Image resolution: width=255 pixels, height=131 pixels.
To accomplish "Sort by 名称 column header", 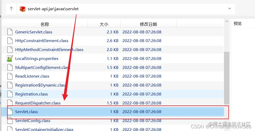I will 45,24.
